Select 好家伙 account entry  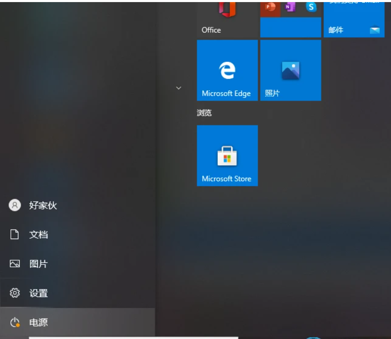pyautogui.click(x=77, y=205)
